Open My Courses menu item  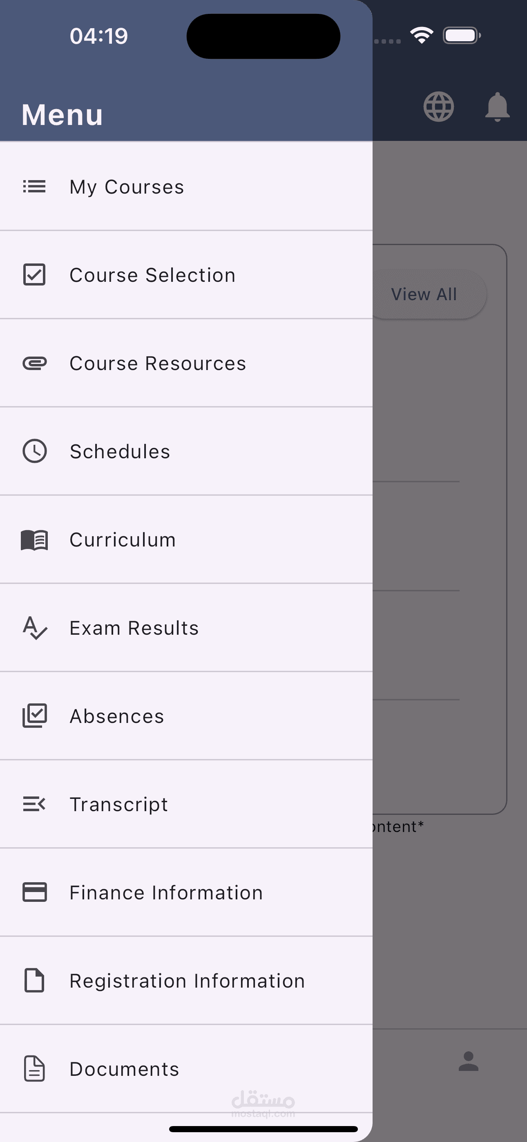point(186,187)
